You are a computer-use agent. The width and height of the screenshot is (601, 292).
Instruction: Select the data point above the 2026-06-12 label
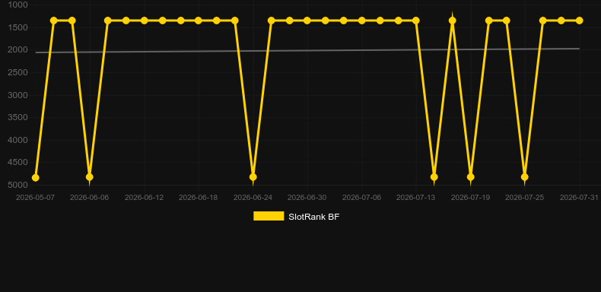click(x=144, y=21)
